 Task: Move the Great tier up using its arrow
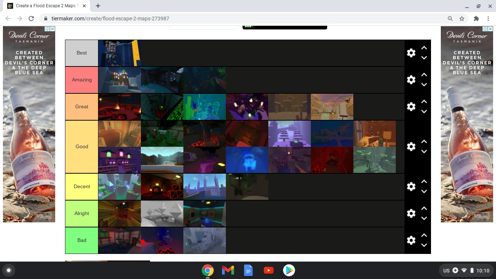pyautogui.click(x=424, y=102)
